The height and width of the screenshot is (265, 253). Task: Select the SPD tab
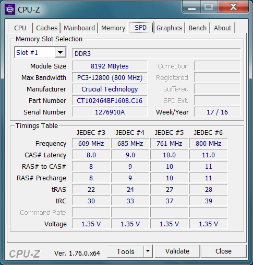click(141, 27)
